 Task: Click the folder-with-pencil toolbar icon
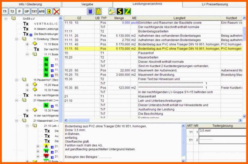click(x=112, y=12)
